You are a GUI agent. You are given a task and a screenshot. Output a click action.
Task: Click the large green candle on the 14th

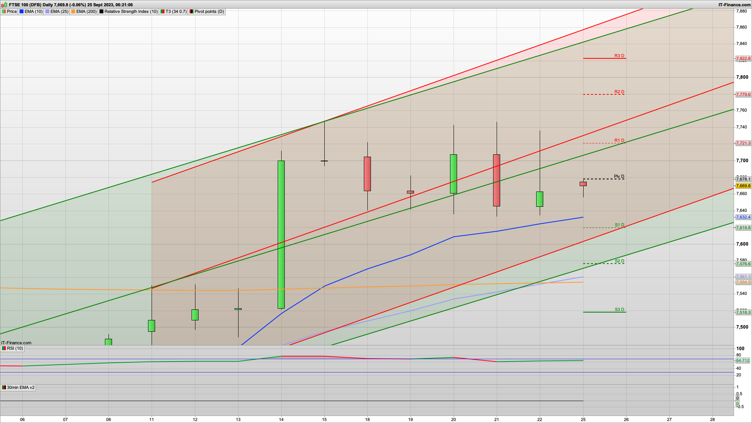[x=281, y=235]
